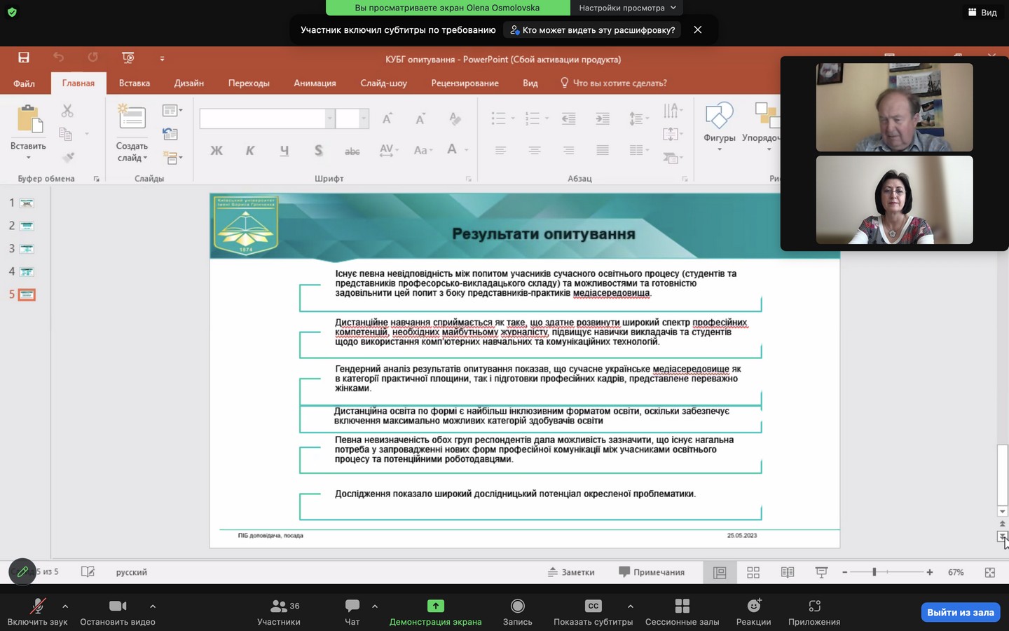
Task: Click "Кто может видеть эту расшифровку?" link
Action: [592, 30]
